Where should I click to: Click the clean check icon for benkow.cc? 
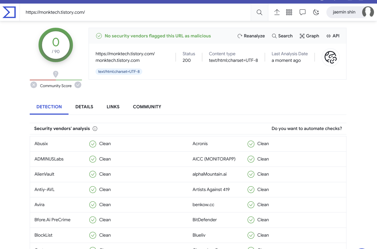point(251,205)
